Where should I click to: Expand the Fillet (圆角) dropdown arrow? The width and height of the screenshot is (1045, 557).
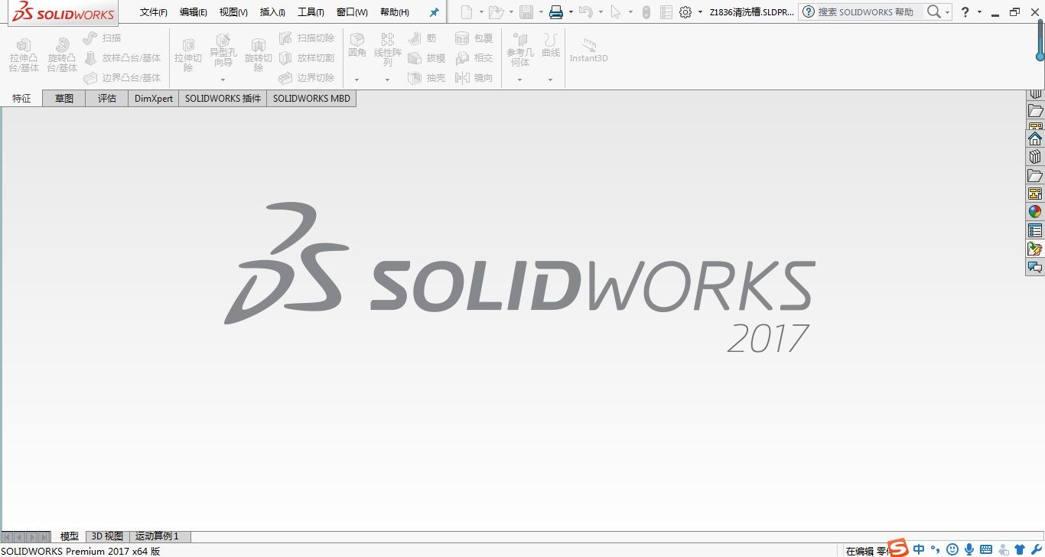coord(357,80)
